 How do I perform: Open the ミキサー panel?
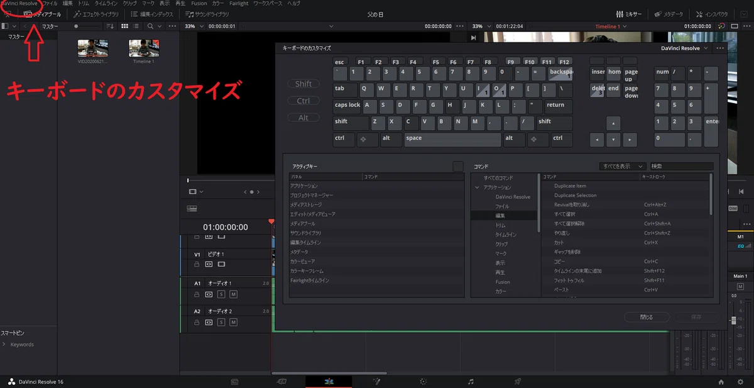(x=629, y=14)
